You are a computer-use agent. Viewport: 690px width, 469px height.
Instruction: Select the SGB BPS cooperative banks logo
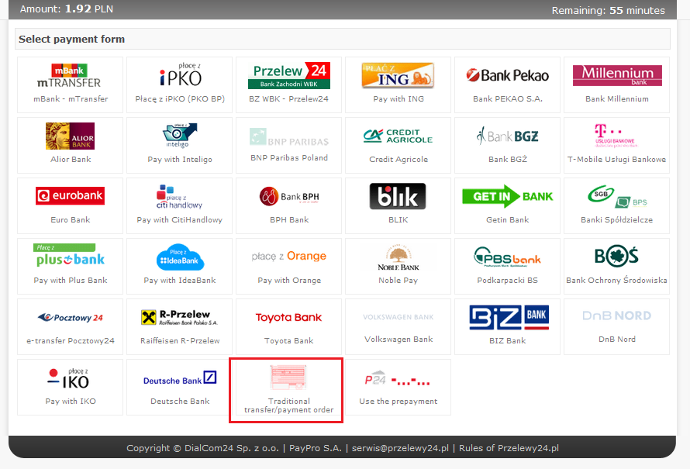(x=617, y=197)
